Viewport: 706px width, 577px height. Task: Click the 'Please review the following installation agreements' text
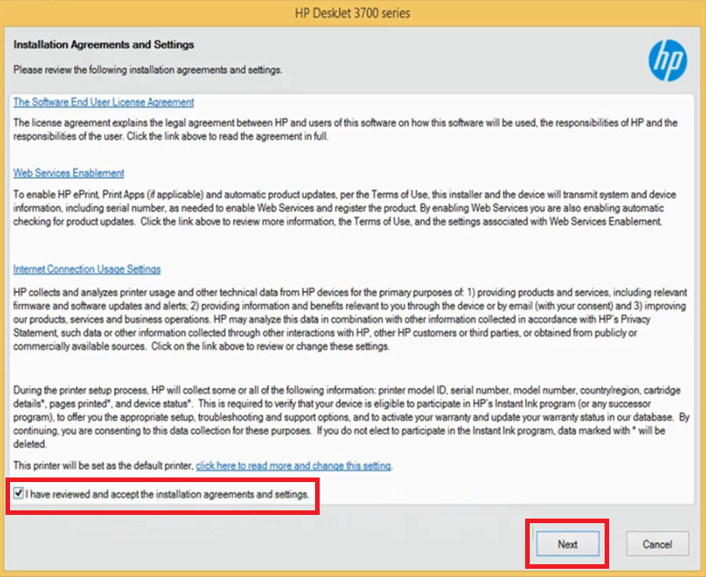148,69
